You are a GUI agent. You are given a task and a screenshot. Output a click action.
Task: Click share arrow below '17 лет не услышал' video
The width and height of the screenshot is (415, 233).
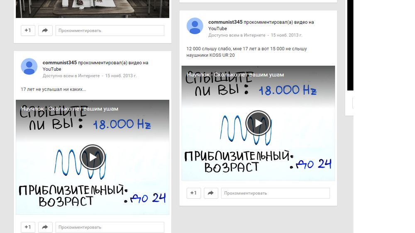(45, 227)
